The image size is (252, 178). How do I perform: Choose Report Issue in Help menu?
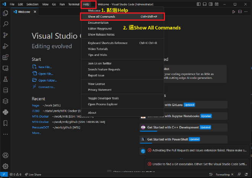tap(123, 75)
